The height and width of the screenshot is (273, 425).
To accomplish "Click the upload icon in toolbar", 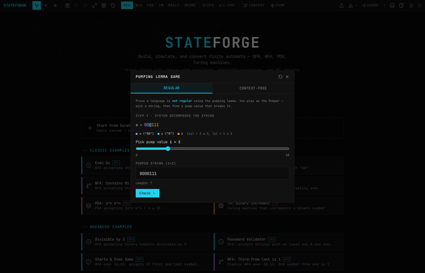I will (342, 5).
